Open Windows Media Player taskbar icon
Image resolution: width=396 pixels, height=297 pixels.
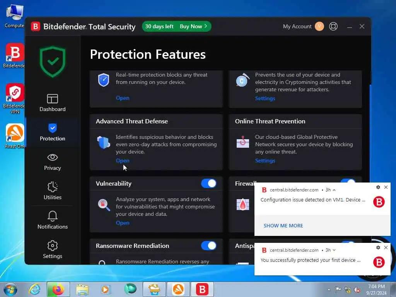(x=106, y=289)
